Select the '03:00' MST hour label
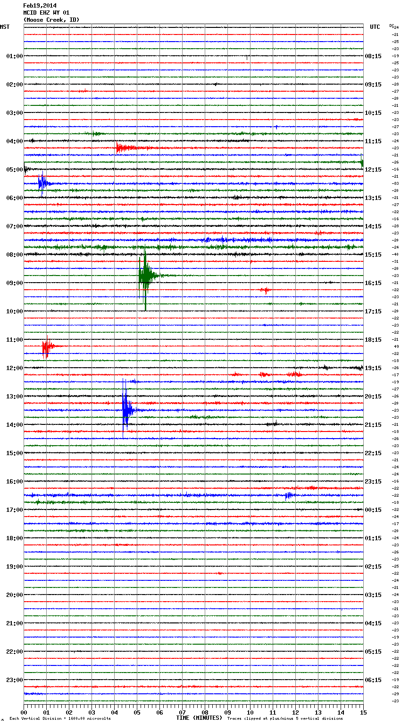The image size is (401, 725). coord(15,113)
